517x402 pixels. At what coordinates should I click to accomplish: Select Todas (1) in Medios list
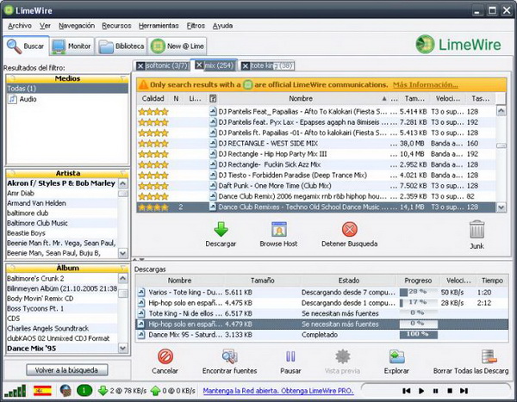click(67, 89)
